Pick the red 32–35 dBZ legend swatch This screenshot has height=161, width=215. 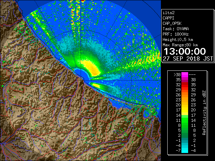[x=185, y=85]
